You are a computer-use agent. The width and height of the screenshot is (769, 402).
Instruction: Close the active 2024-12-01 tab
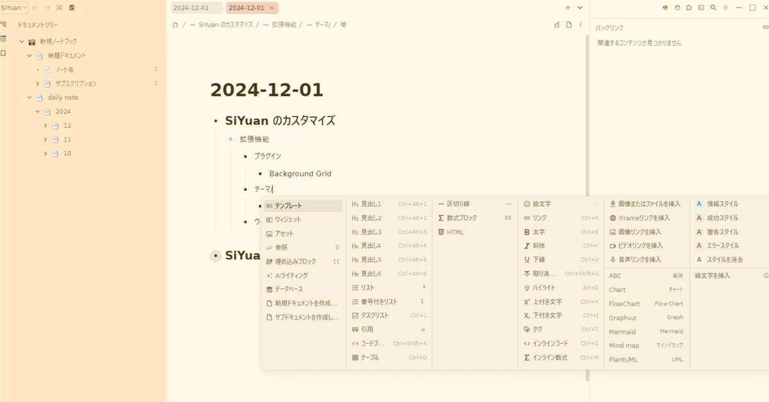(272, 8)
